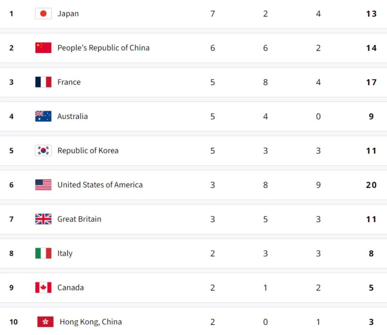Open the Hong Kong, China link
The width and height of the screenshot is (387, 335).
tap(91, 322)
